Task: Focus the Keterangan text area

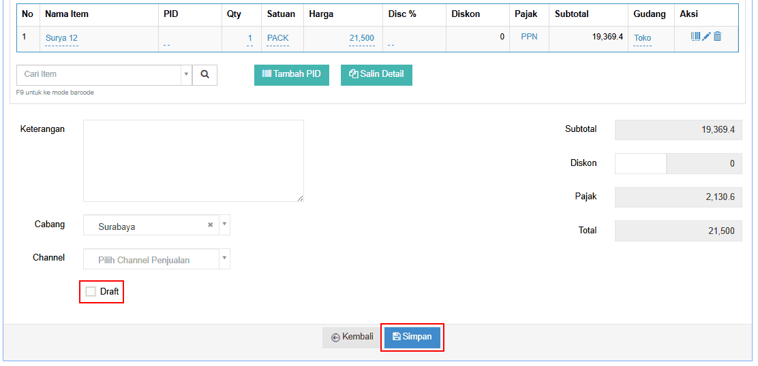Action: (193, 161)
